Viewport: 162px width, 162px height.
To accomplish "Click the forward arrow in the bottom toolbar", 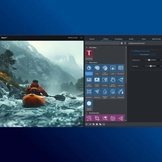I will tap(90, 124).
